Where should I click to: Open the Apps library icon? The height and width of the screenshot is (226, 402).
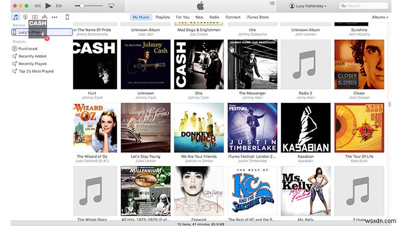click(x=44, y=17)
